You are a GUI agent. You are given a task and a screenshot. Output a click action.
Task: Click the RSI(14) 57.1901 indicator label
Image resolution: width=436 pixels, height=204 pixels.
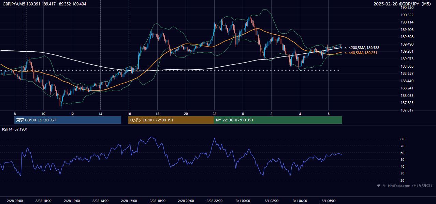click(x=15, y=129)
